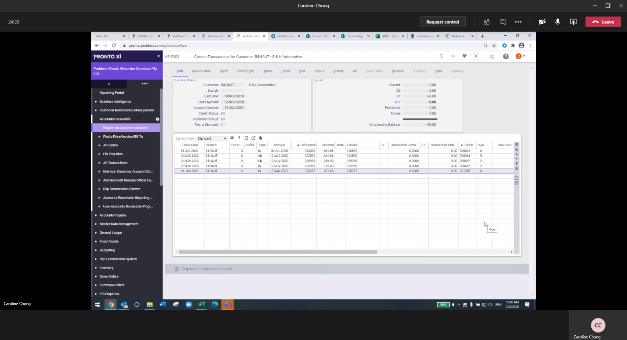
Task: Open Zoom from the shared taskbar
Action: click(188, 305)
